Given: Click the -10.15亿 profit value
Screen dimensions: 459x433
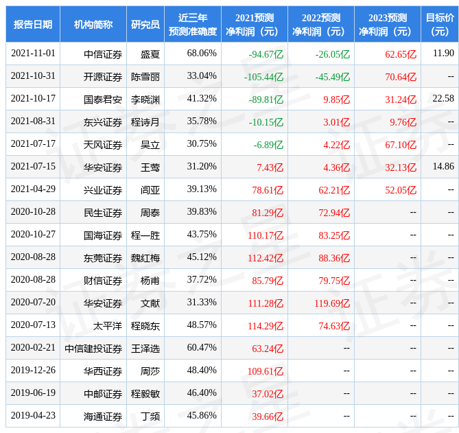Looking at the screenshot, I should 266,122.
